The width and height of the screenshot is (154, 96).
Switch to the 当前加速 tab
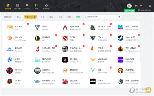pyautogui.click(x=8, y=17)
